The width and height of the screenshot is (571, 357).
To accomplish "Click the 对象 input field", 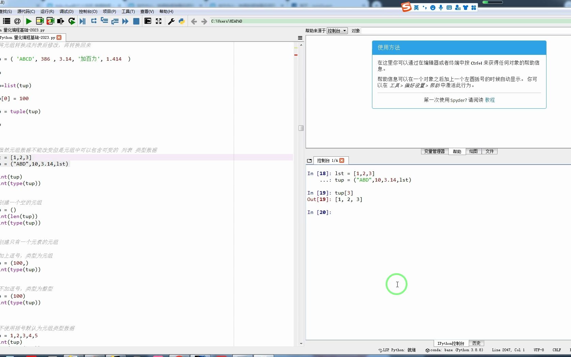I will [x=466, y=31].
